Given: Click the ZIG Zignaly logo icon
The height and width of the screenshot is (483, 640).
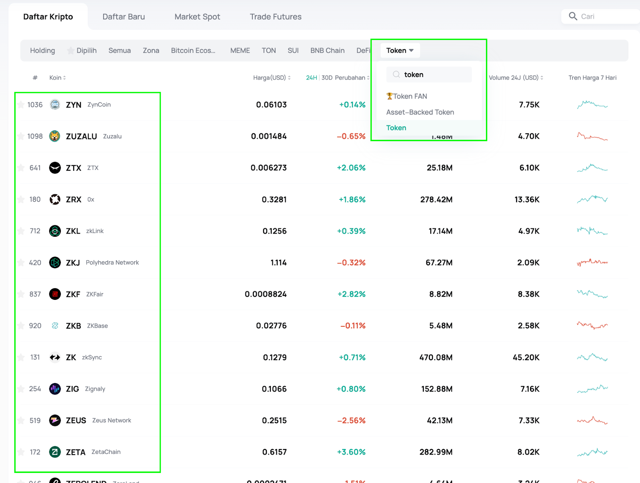Looking at the screenshot, I should pyautogui.click(x=55, y=389).
